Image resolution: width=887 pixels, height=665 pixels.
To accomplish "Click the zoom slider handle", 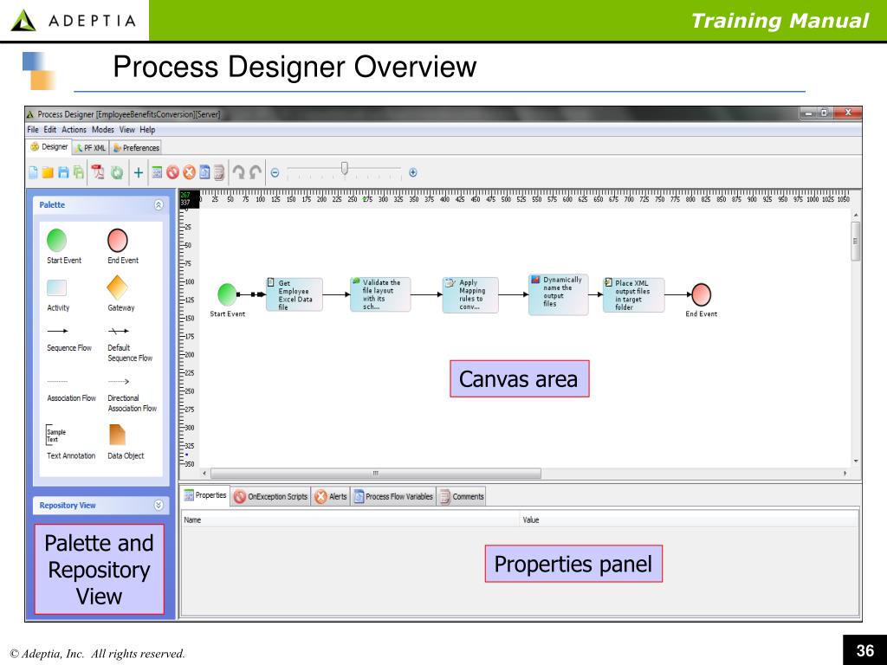I will coord(345,169).
